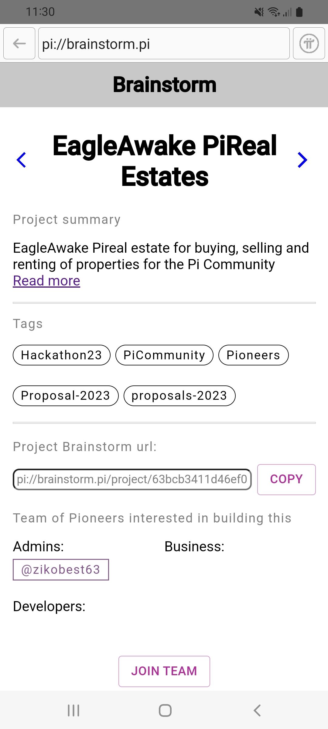Go to previous project with left chevron
328x729 pixels.
coord(21,160)
